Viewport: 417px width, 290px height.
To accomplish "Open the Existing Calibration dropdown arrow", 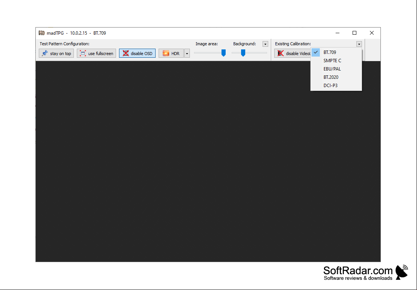I will point(359,44).
